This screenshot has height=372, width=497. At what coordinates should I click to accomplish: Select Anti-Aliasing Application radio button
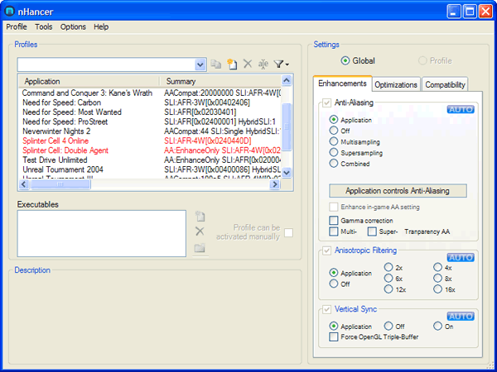click(x=334, y=120)
